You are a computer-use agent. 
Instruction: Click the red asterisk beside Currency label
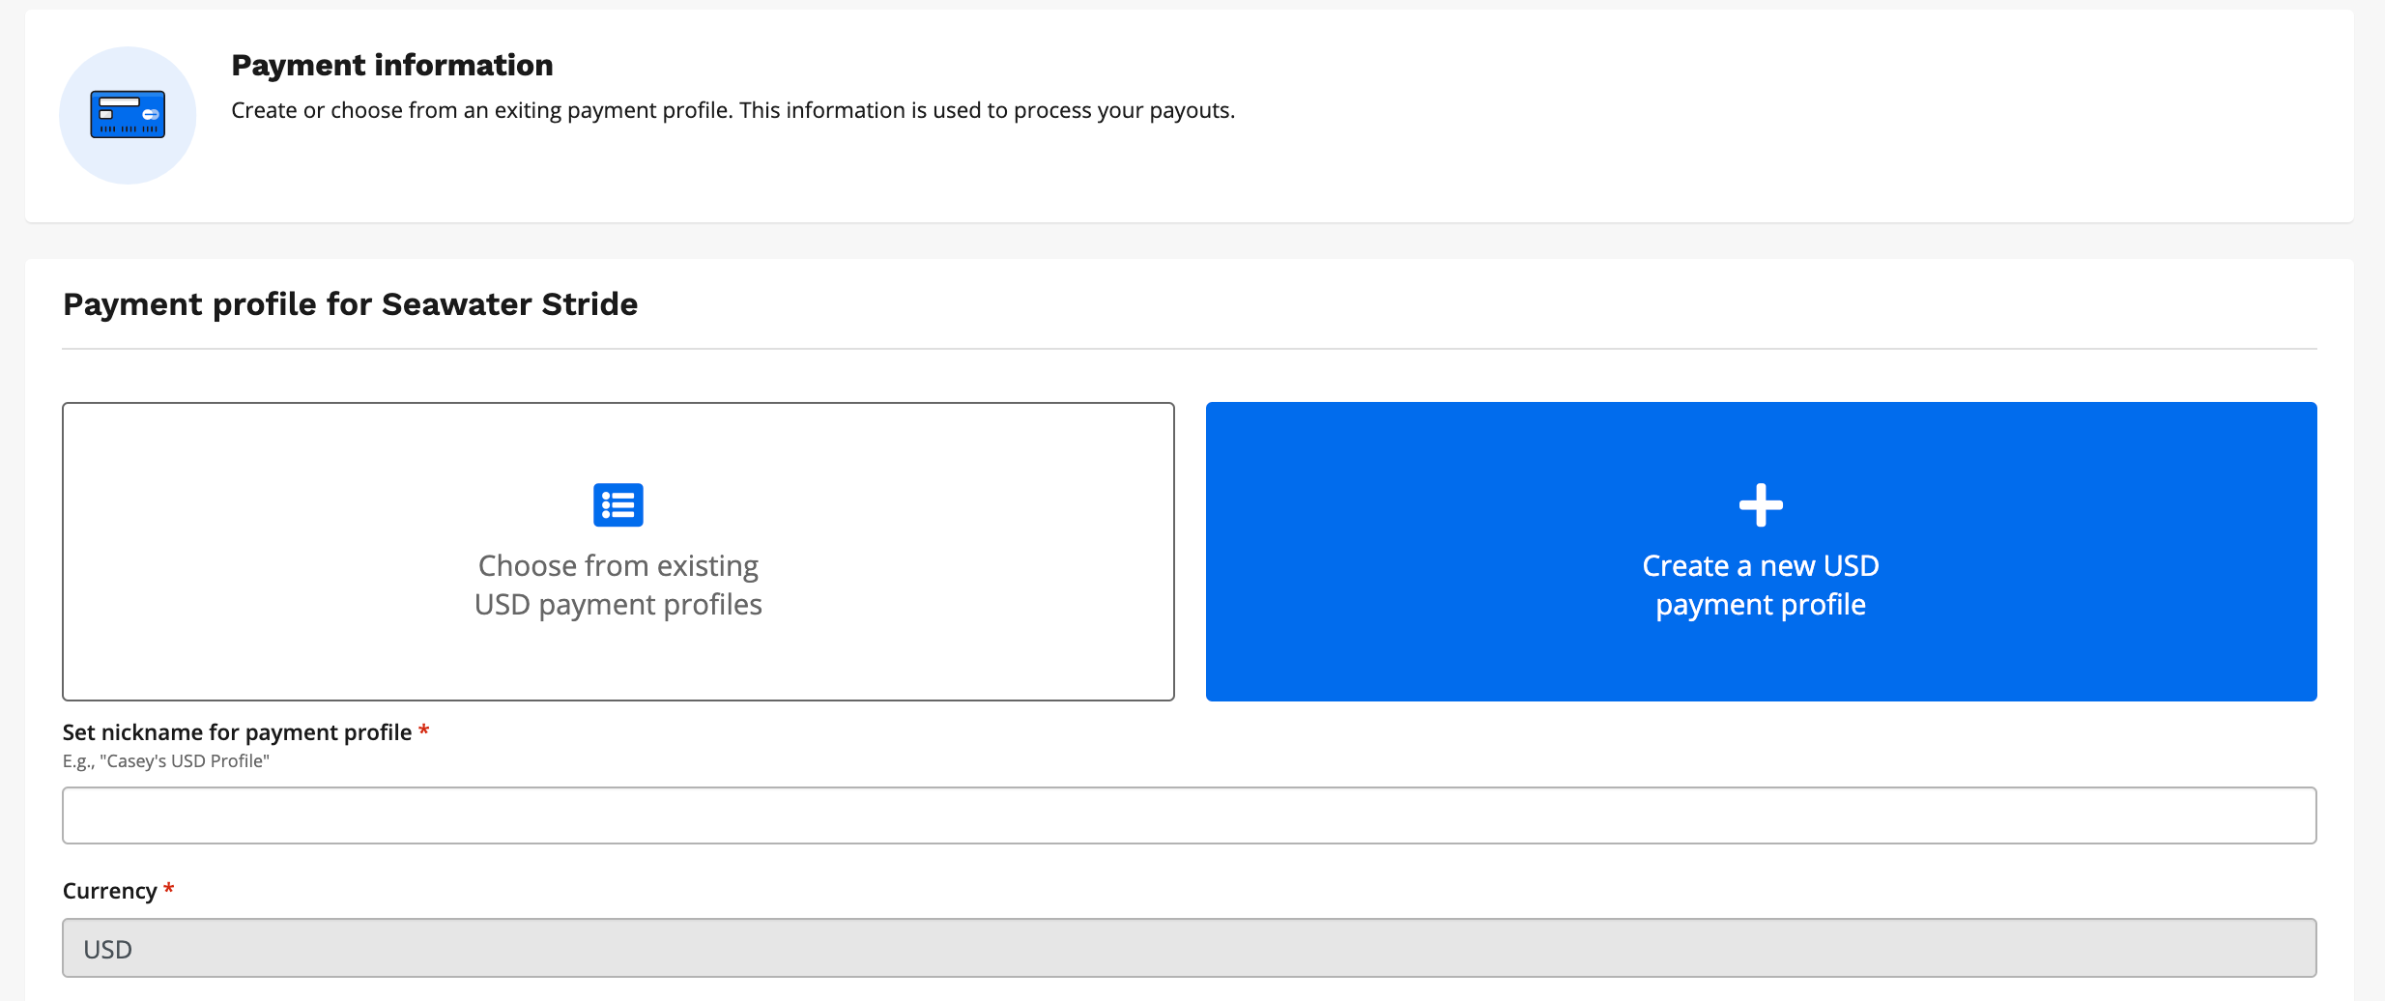(x=168, y=889)
